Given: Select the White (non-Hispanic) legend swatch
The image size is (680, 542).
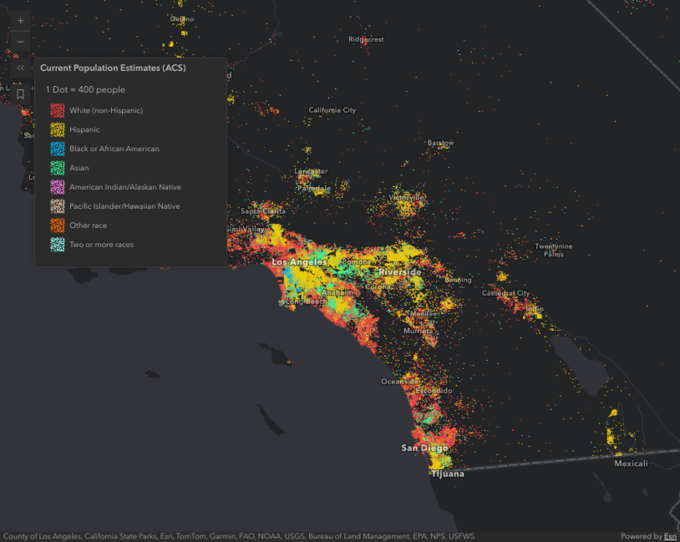Looking at the screenshot, I should coord(57,110).
